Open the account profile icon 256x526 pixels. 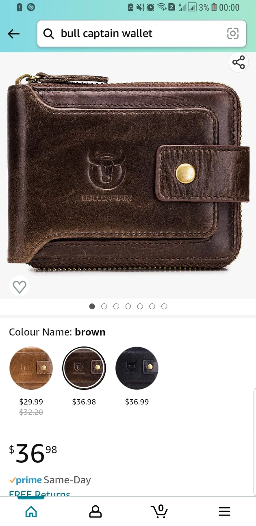95,511
